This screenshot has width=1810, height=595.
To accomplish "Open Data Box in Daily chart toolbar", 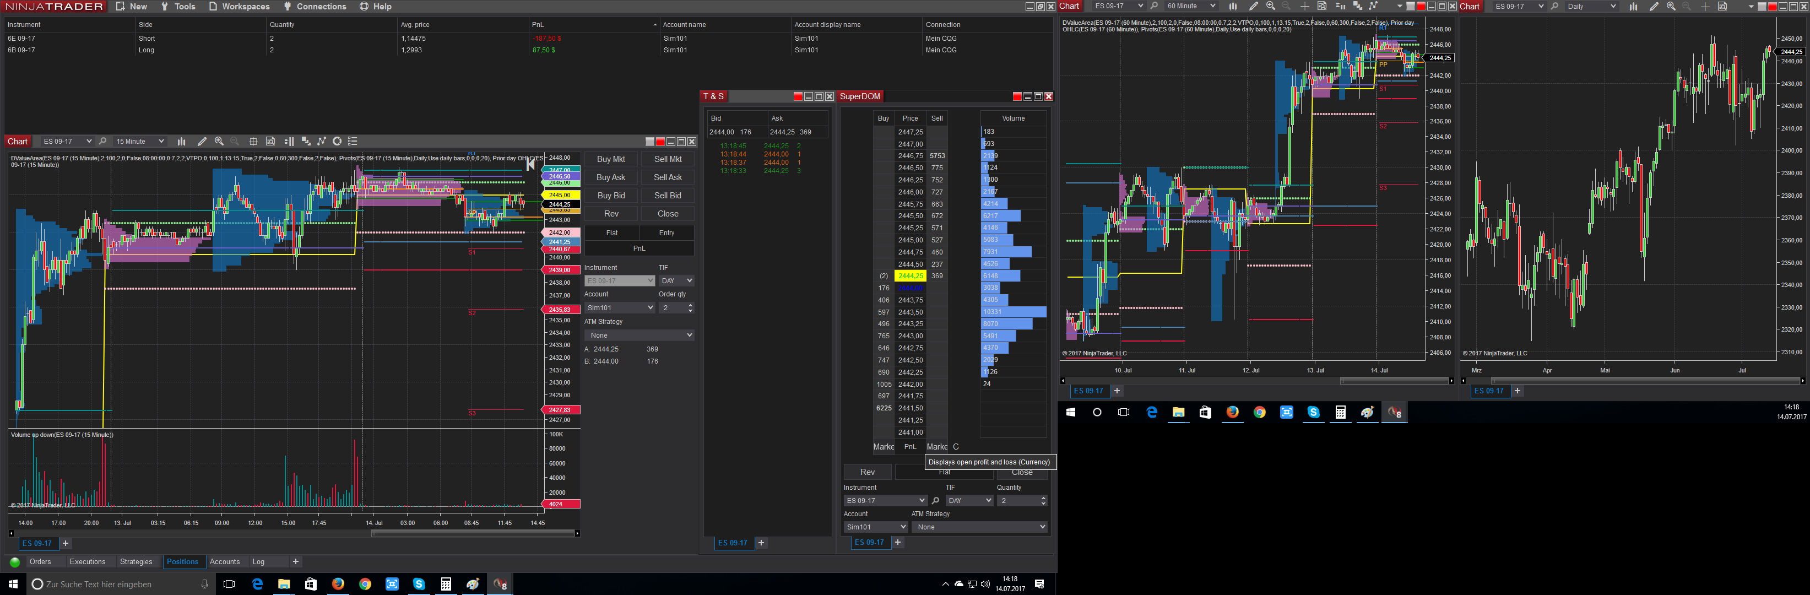I will click(1722, 6).
